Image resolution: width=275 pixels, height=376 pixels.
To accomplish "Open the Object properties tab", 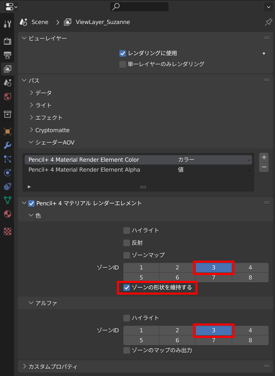I will pyautogui.click(x=8, y=132).
